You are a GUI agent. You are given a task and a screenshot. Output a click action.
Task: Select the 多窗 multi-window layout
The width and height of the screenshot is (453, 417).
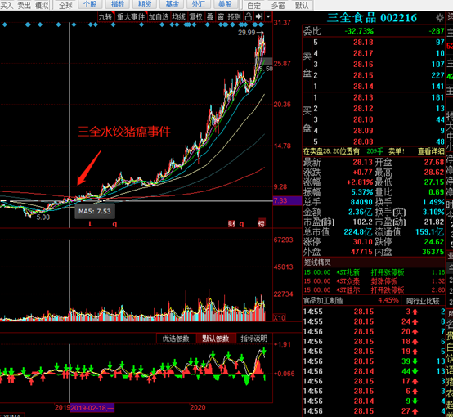click(278, 5)
